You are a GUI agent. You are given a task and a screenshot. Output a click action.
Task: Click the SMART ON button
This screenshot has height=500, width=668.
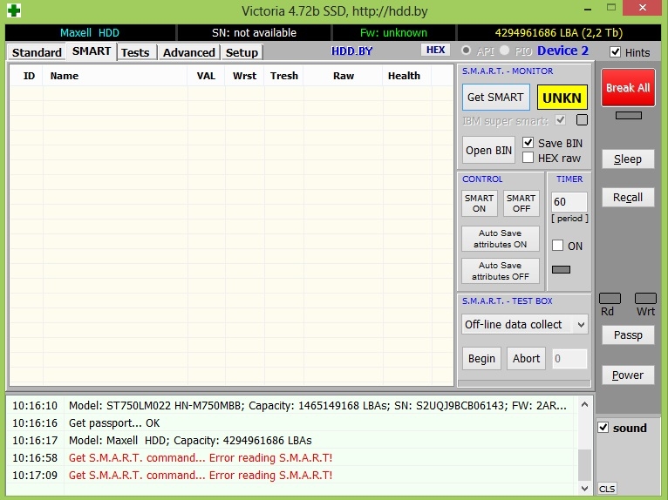(480, 204)
